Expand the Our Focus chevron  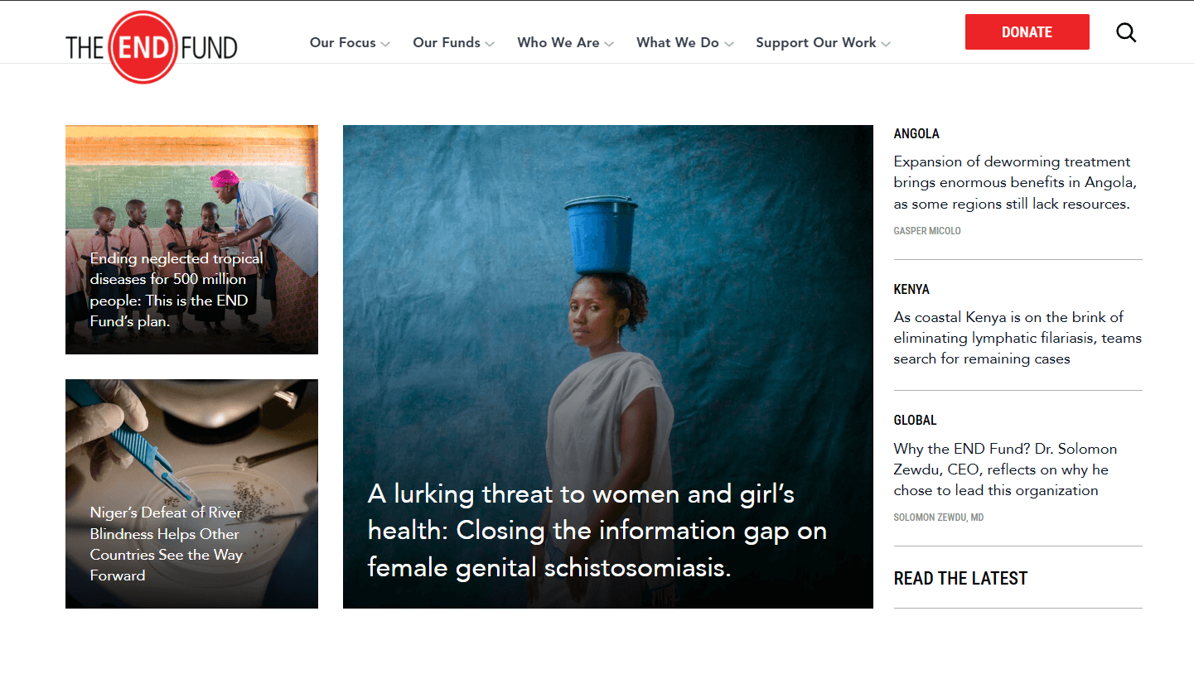click(x=385, y=44)
